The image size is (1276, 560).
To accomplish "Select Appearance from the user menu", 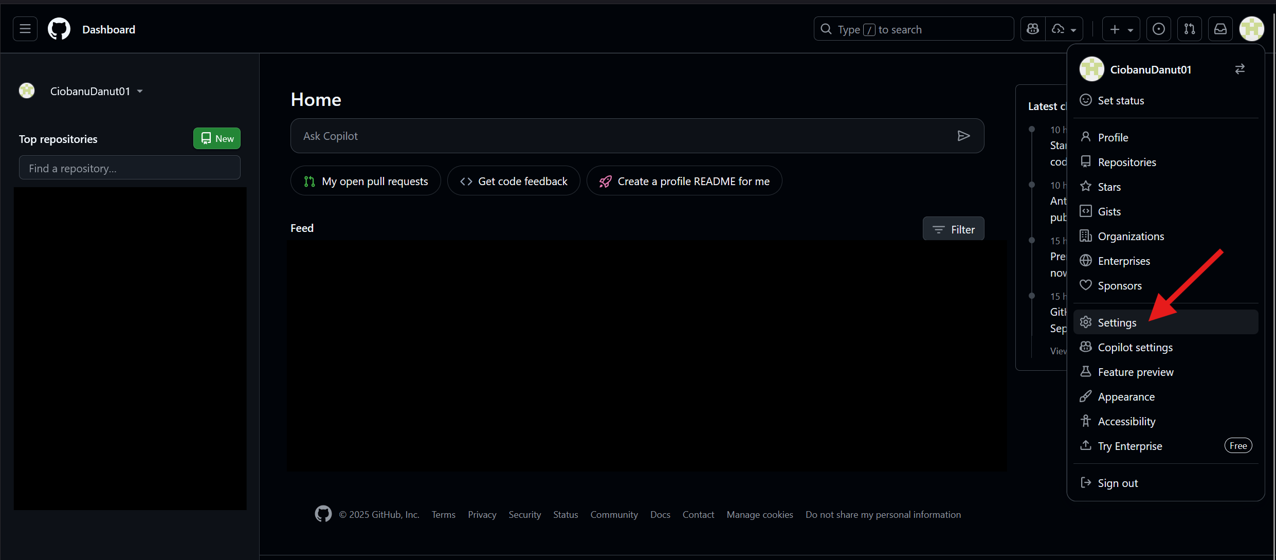I will pos(1126,396).
